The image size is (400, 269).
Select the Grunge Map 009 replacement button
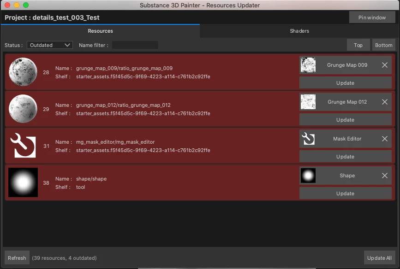click(346, 65)
